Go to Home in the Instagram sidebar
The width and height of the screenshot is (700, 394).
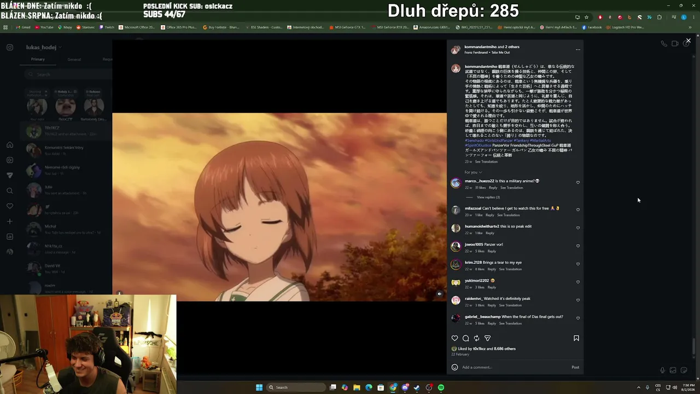click(x=10, y=145)
